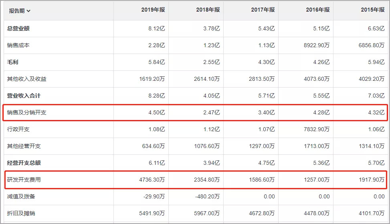Select the 减值及拨备 row label

pyautogui.click(x=21, y=196)
